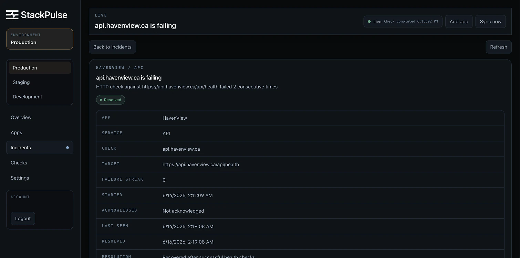This screenshot has height=258, width=520.
Task: Navigate to Checks
Action: pos(40,163)
